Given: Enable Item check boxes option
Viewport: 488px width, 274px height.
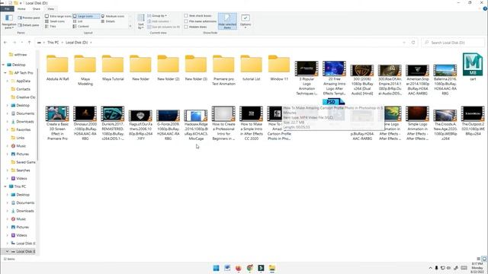Looking at the screenshot, I should click(186, 15).
